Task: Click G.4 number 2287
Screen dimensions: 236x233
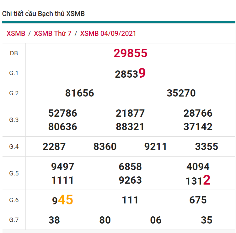Action: pos(54,147)
